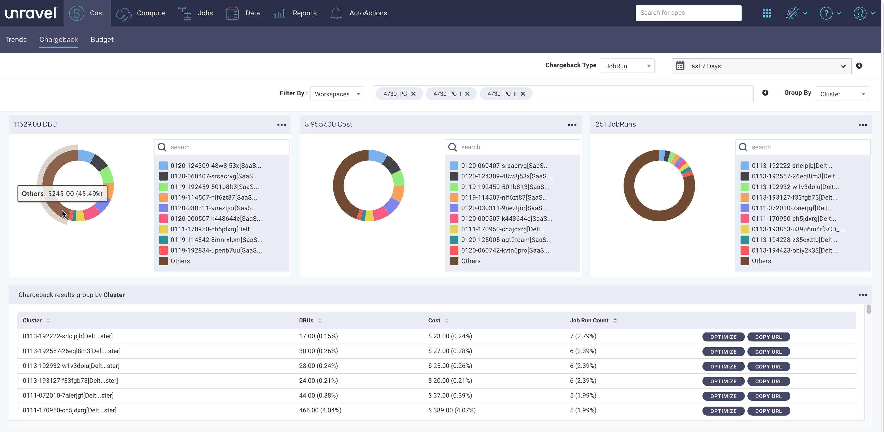The image size is (884, 432).
Task: Click the AutoActions bell icon
Action: pyautogui.click(x=336, y=13)
